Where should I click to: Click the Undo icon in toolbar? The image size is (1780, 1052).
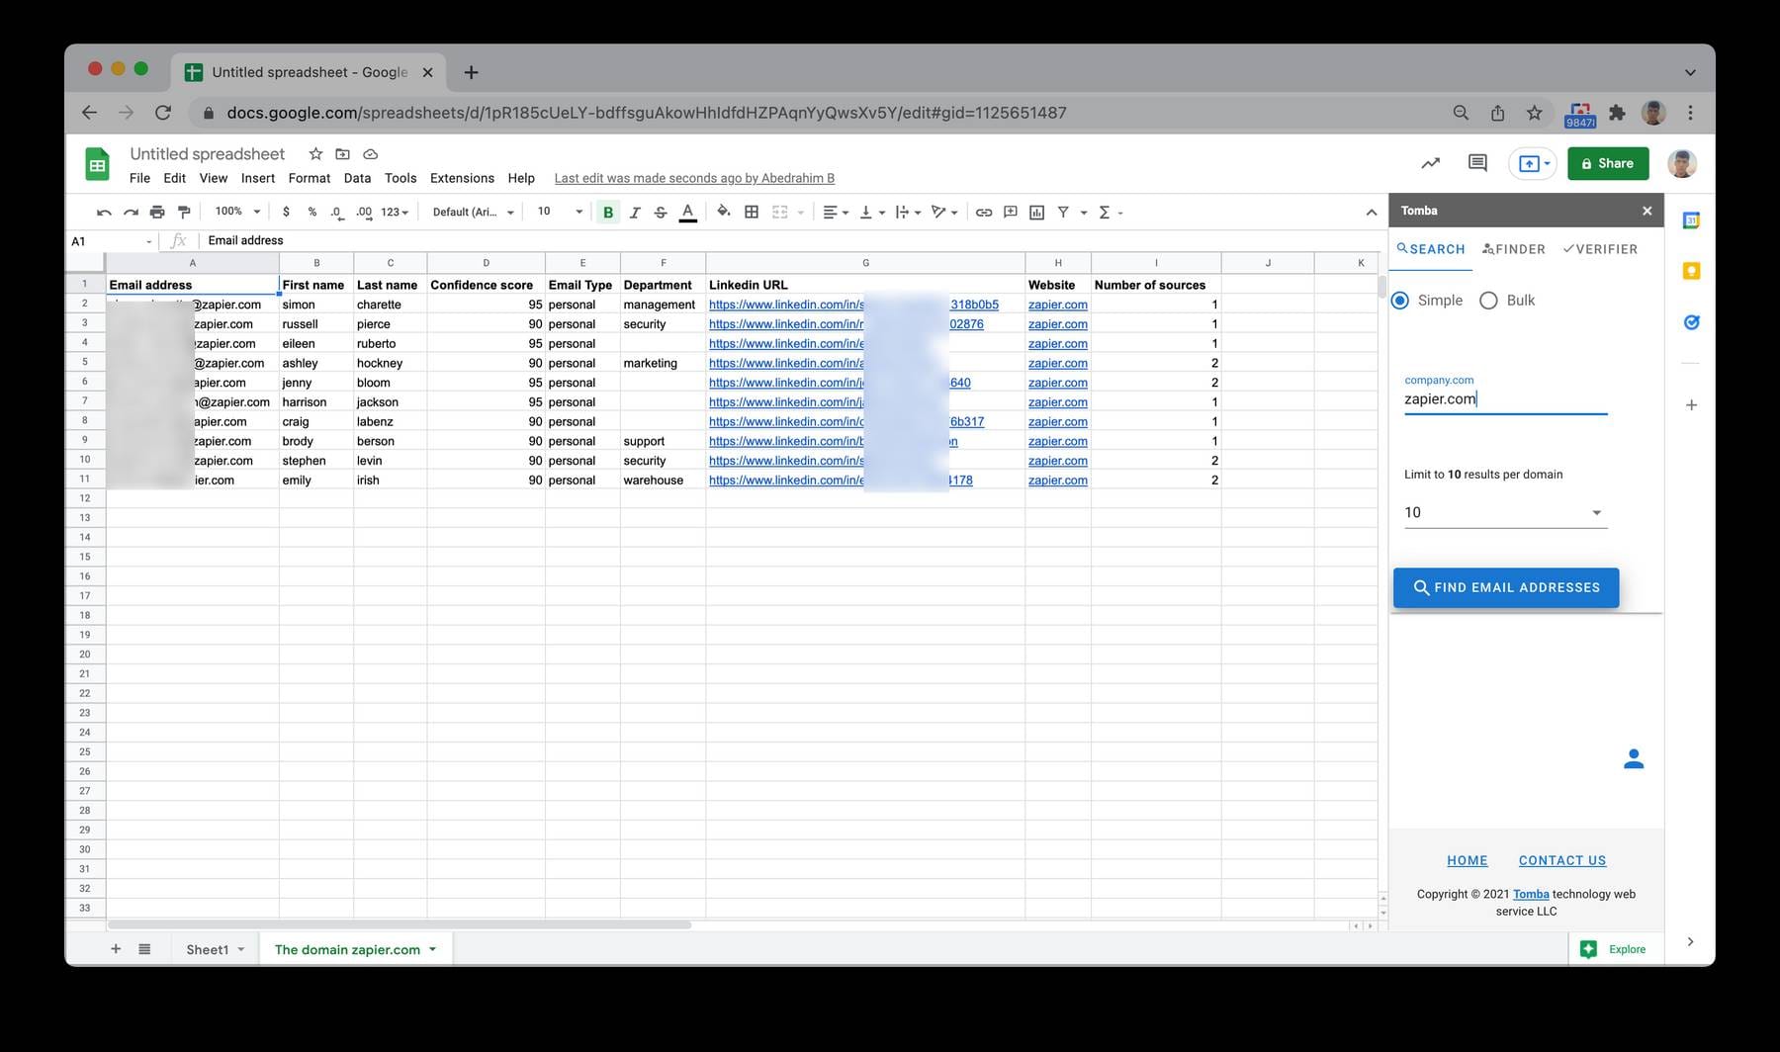pyautogui.click(x=104, y=213)
